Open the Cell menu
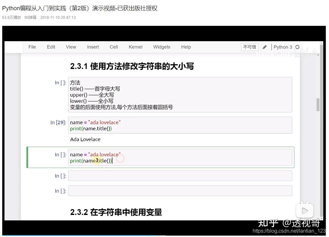329x237 pixels. point(114,47)
